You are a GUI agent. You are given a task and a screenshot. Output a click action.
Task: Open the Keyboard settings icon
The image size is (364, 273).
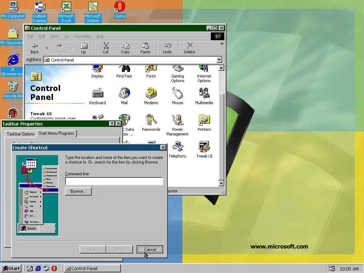[x=97, y=96]
